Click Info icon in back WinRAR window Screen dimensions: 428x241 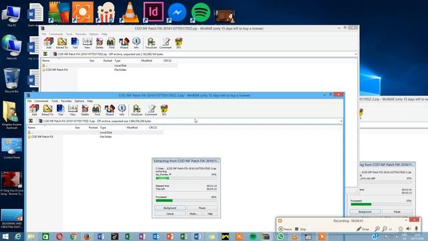point(136,43)
